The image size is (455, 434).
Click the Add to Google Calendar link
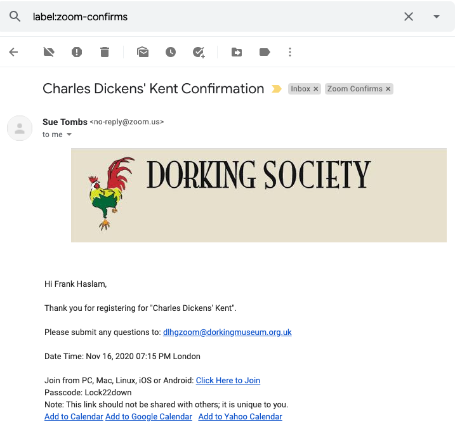149,417
